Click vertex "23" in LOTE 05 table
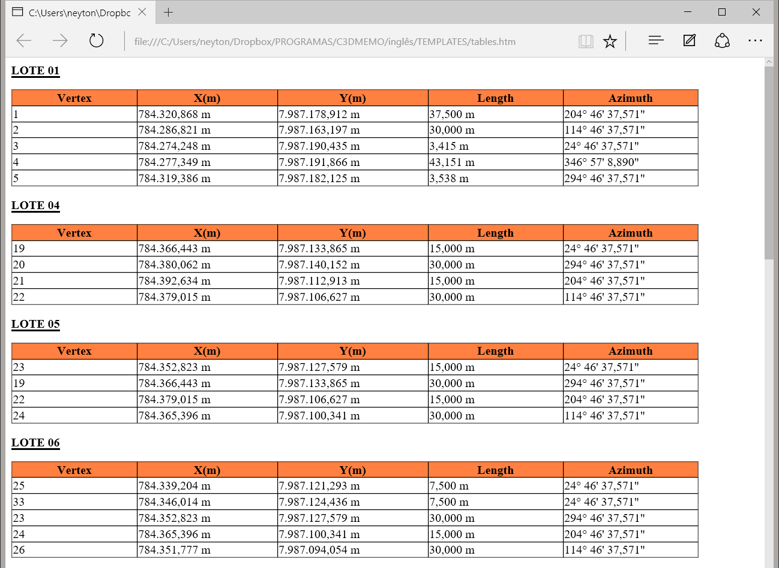779x568 pixels. click(74, 367)
